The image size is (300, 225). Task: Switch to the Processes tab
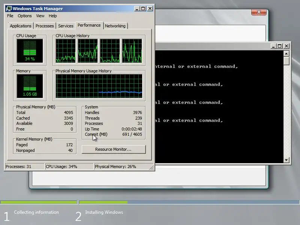tap(45, 26)
